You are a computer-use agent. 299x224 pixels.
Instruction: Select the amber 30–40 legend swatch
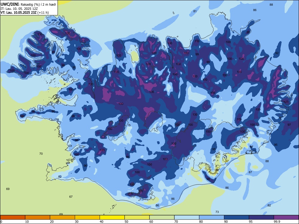coord(87,217)
